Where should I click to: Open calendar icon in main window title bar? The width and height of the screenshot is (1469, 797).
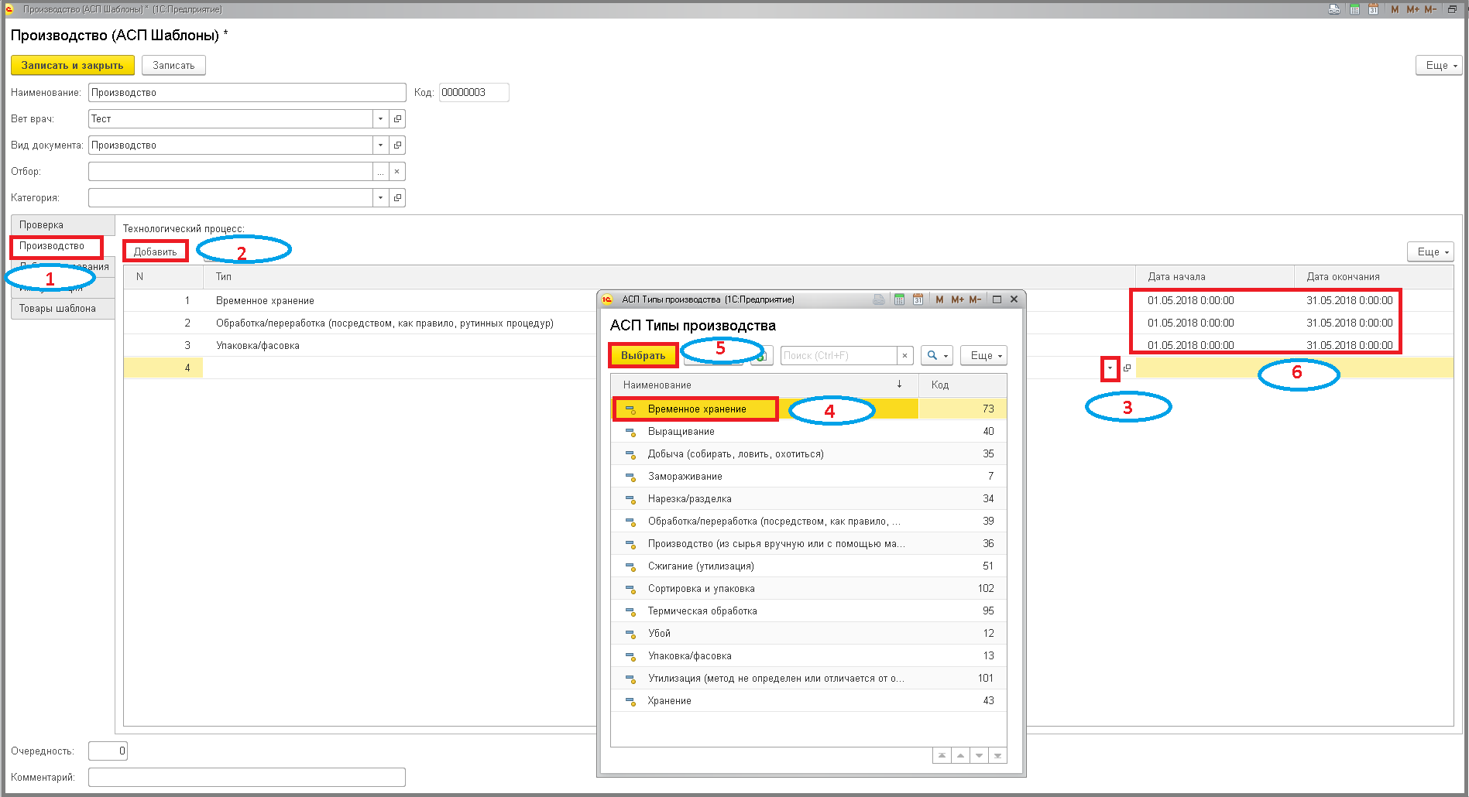(1373, 9)
